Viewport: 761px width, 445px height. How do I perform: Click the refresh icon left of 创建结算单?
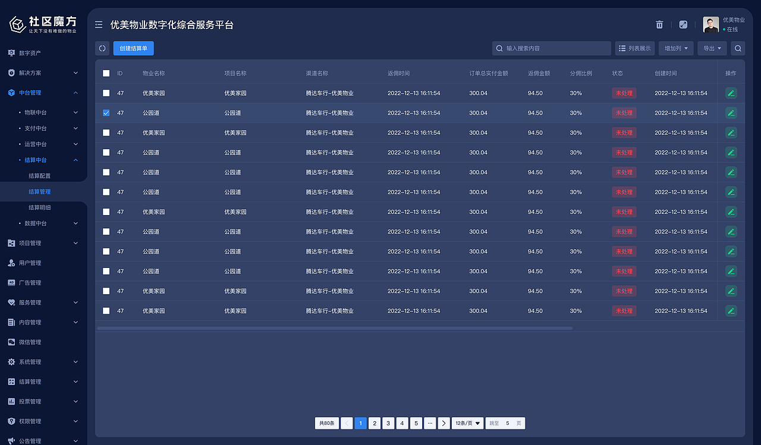pyautogui.click(x=102, y=48)
